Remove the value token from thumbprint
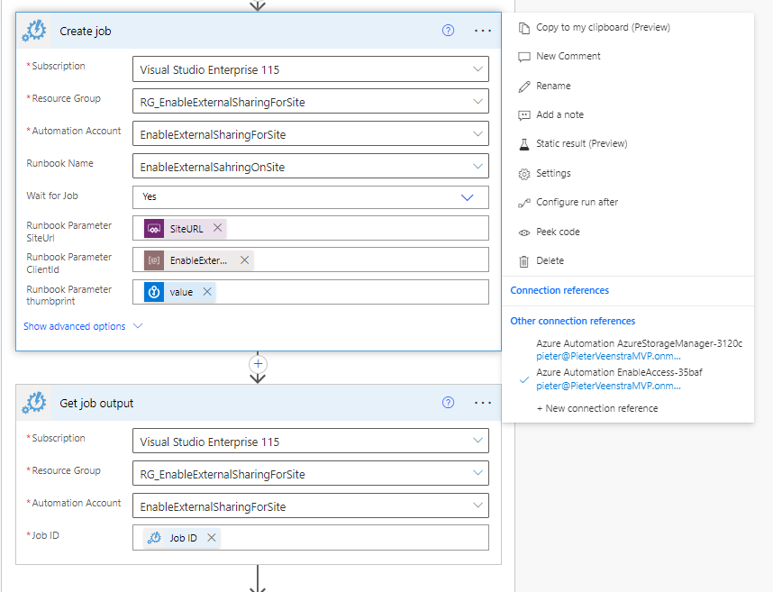The width and height of the screenshot is (773, 592). tap(207, 292)
